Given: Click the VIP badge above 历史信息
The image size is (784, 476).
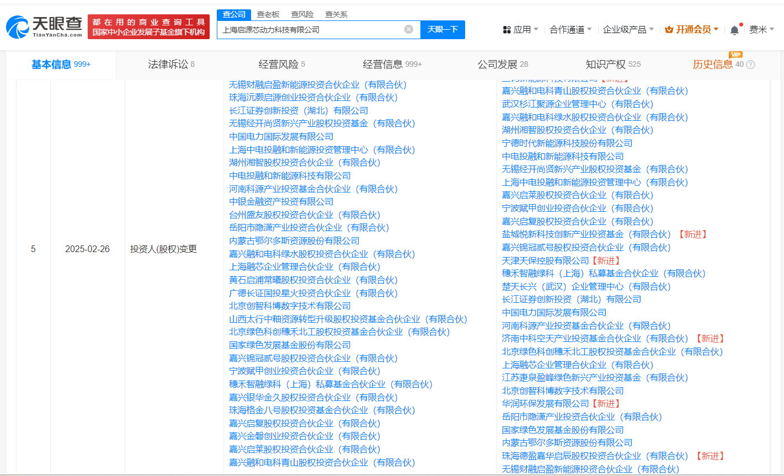Looking at the screenshot, I should (x=735, y=55).
